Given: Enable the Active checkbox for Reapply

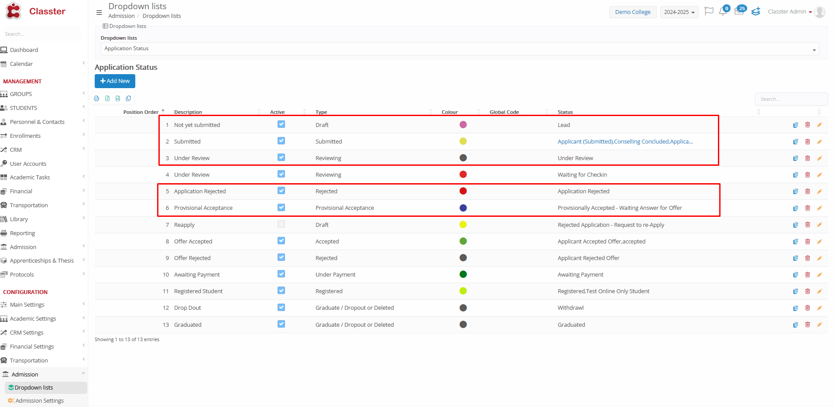Looking at the screenshot, I should tap(281, 224).
